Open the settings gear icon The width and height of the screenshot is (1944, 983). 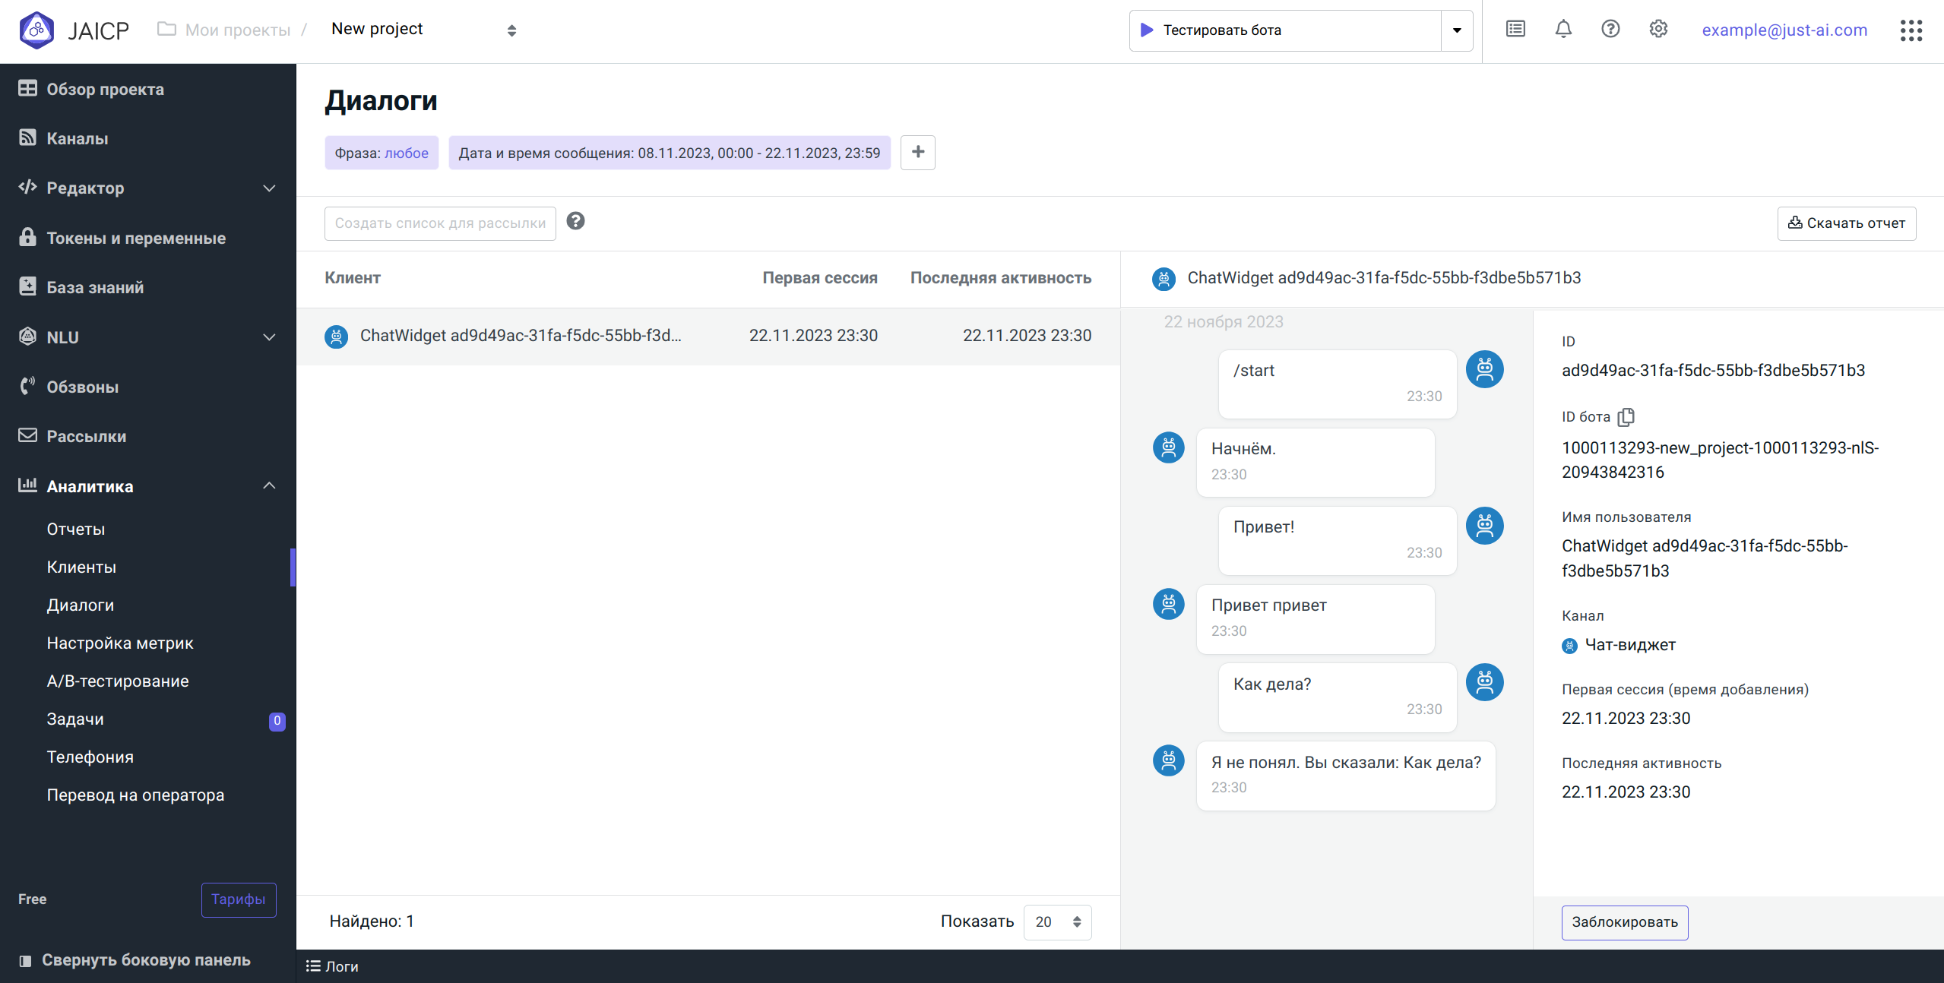coord(1658,30)
